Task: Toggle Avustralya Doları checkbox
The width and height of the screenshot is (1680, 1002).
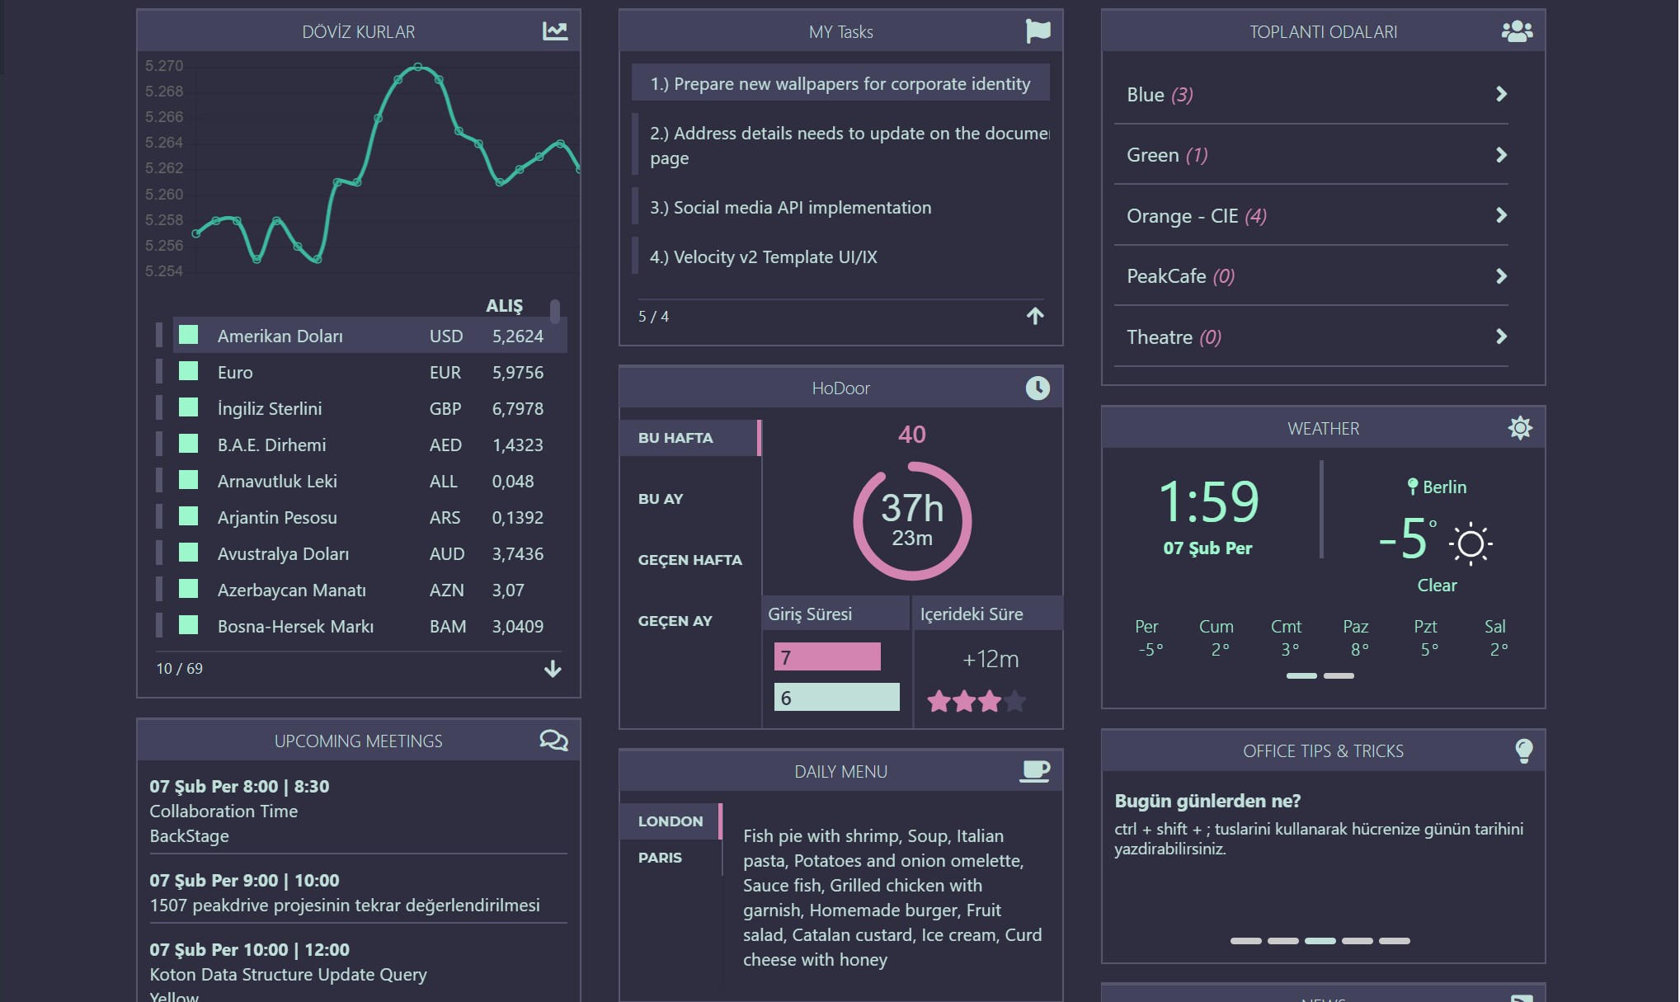Action: click(x=189, y=553)
